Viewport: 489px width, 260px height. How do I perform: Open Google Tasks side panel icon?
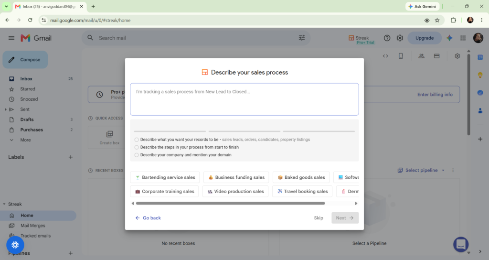tap(480, 93)
